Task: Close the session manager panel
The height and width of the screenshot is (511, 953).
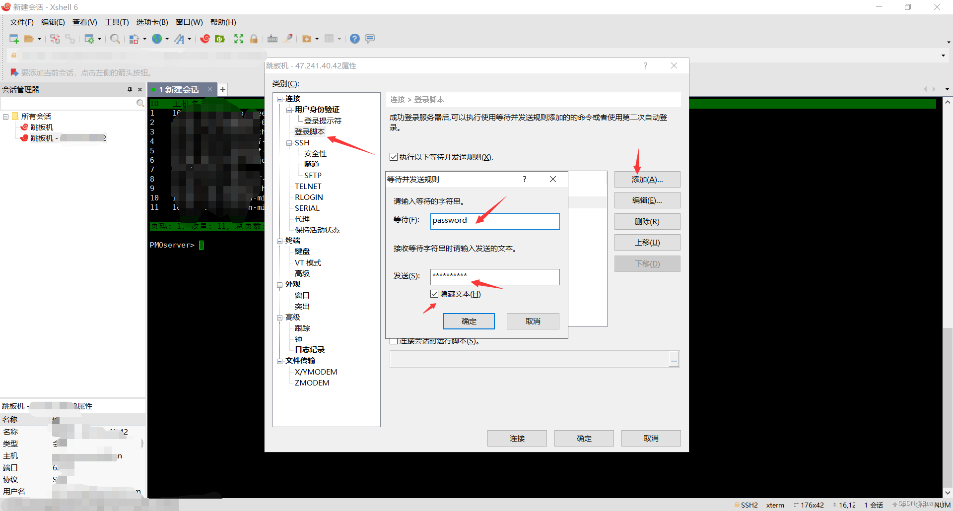Action: click(140, 90)
